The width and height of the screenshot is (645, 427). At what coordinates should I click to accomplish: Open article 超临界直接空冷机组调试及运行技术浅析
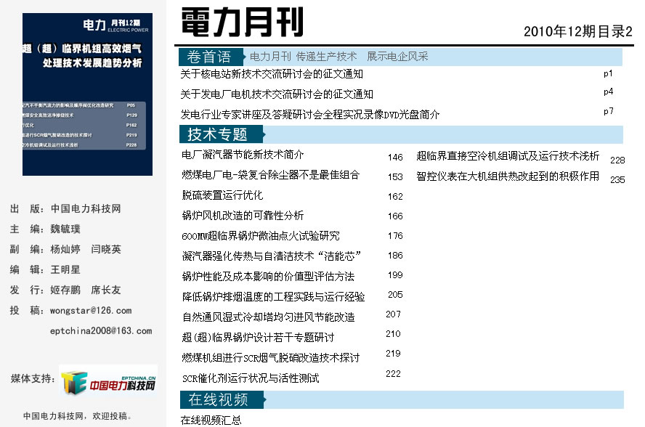pos(508,156)
